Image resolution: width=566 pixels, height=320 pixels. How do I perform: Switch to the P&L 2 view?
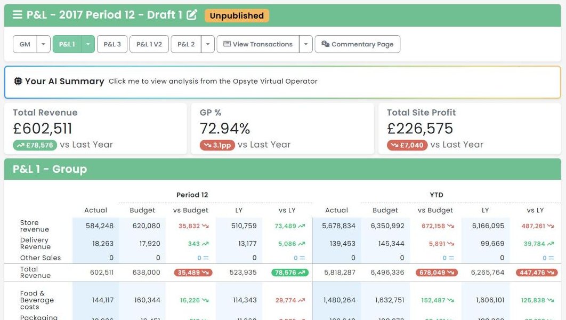pos(186,44)
